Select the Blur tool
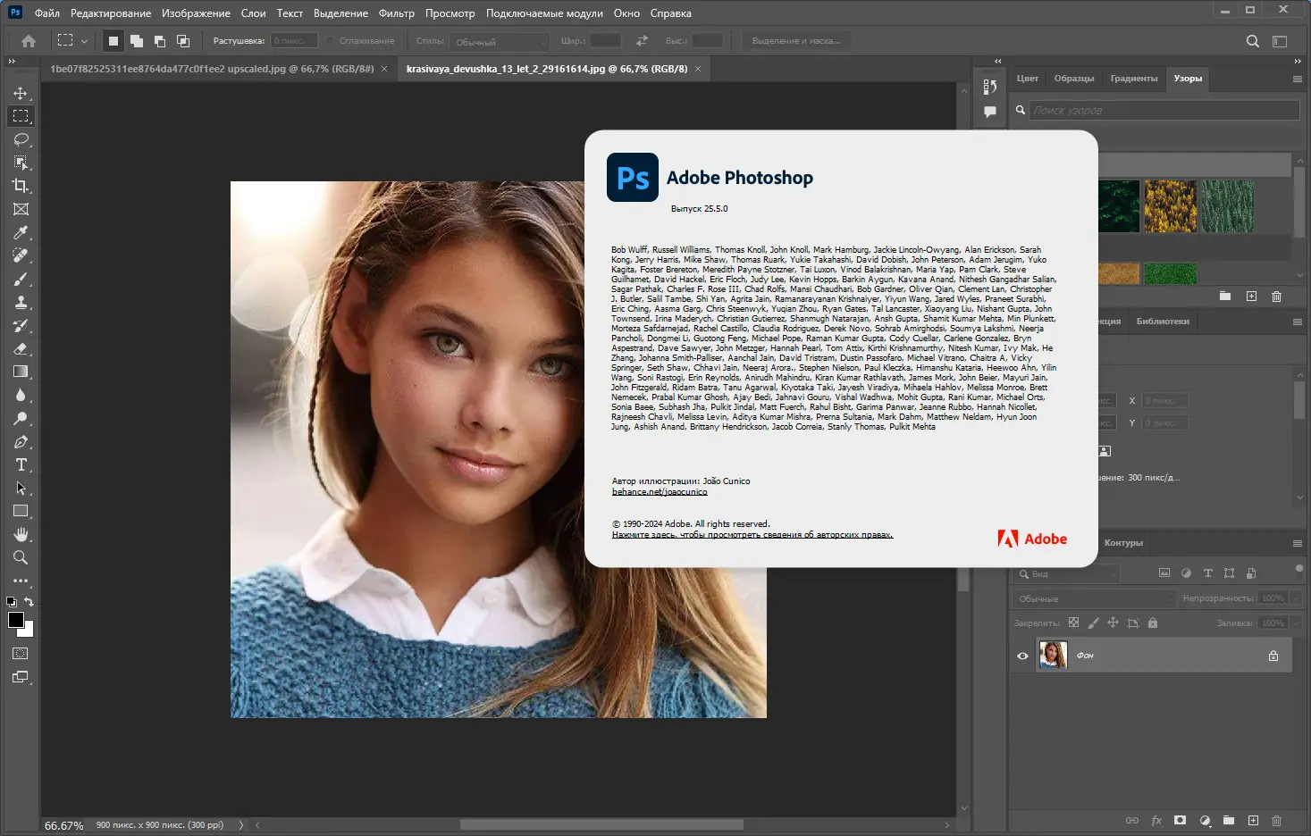 21,395
